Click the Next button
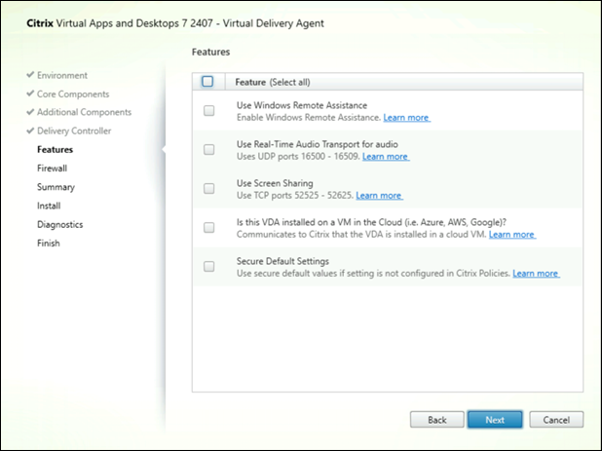The height and width of the screenshot is (451, 602). point(494,419)
